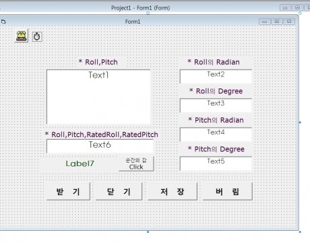Select the Timer control icon
This screenshot has height=243, width=310.
pos(37,36)
